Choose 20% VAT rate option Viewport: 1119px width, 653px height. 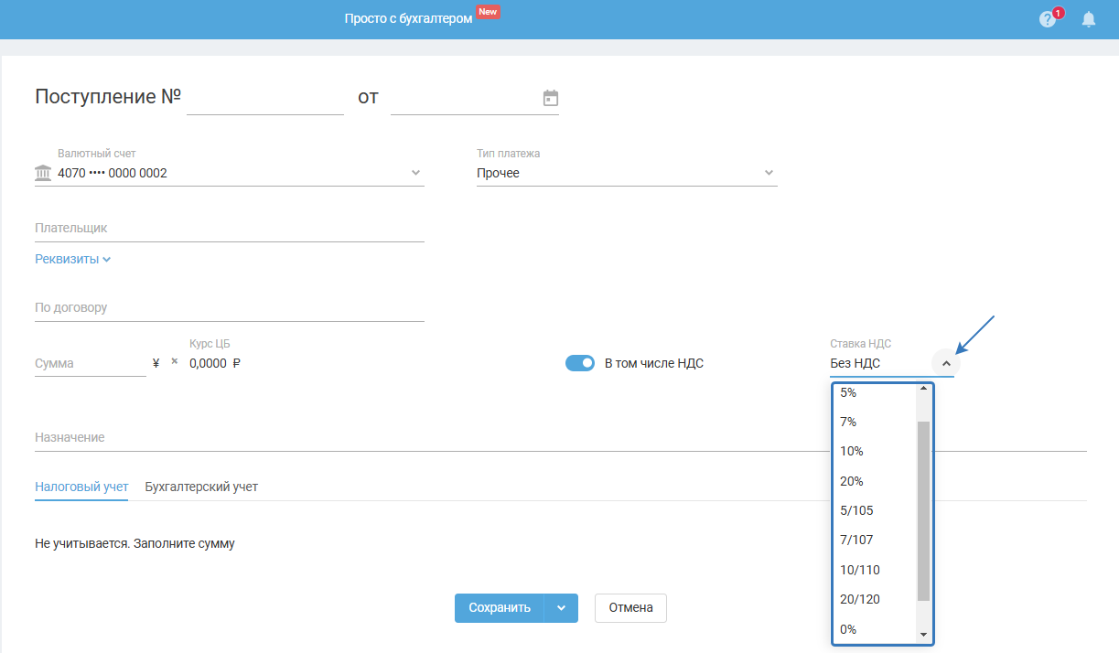(x=852, y=481)
